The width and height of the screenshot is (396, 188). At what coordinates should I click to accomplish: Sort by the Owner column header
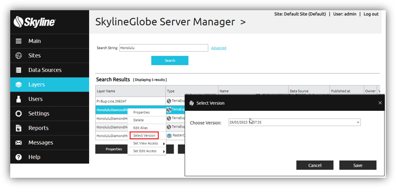(370, 91)
